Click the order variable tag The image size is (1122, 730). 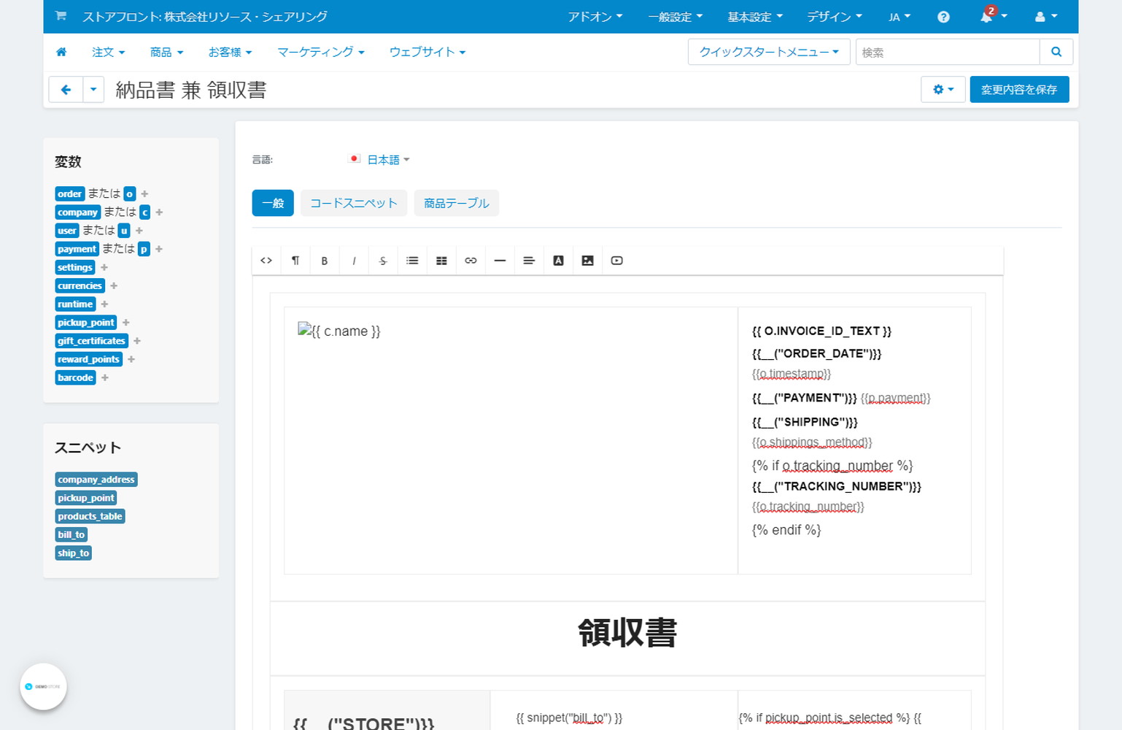[x=70, y=194]
